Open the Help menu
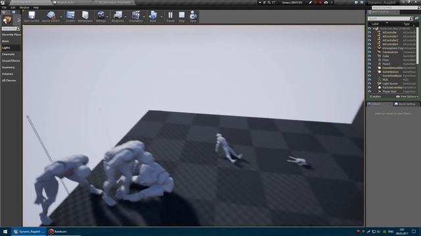The height and width of the screenshot is (236, 421). [x=36, y=7]
